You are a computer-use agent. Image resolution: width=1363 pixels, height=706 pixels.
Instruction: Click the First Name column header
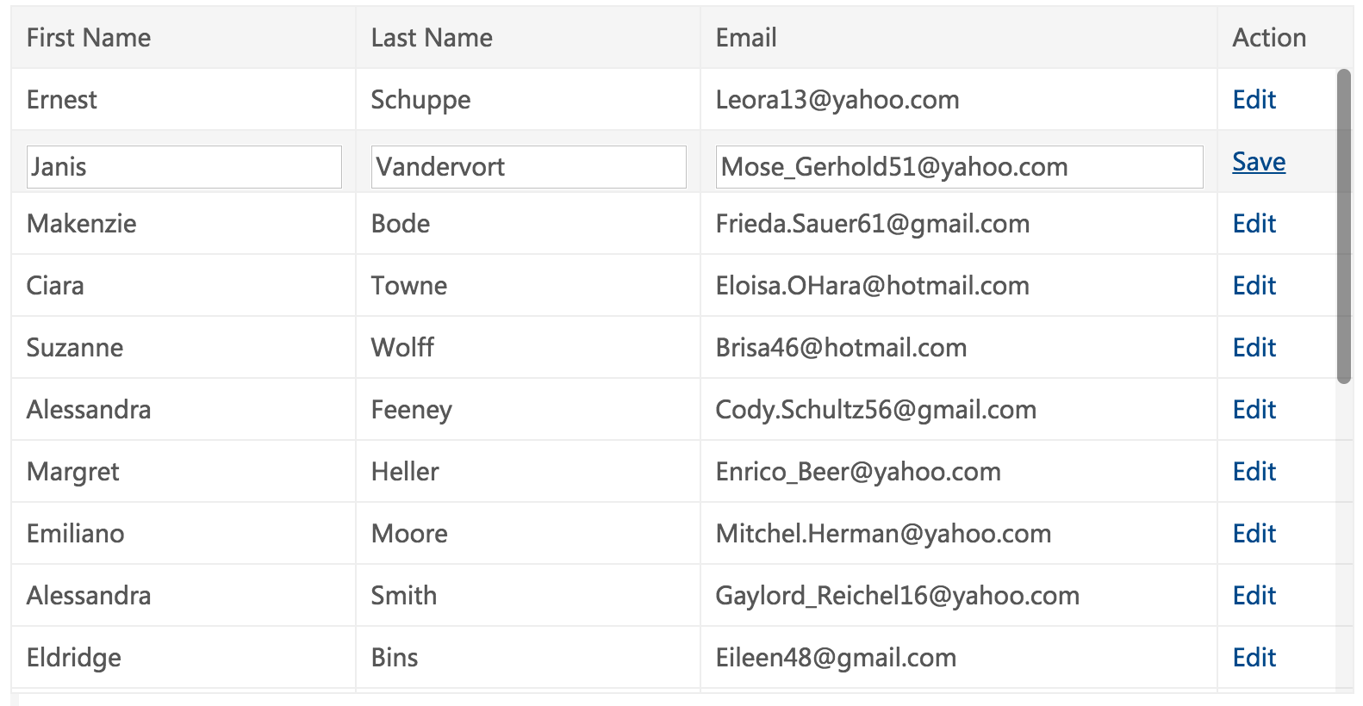click(x=184, y=38)
